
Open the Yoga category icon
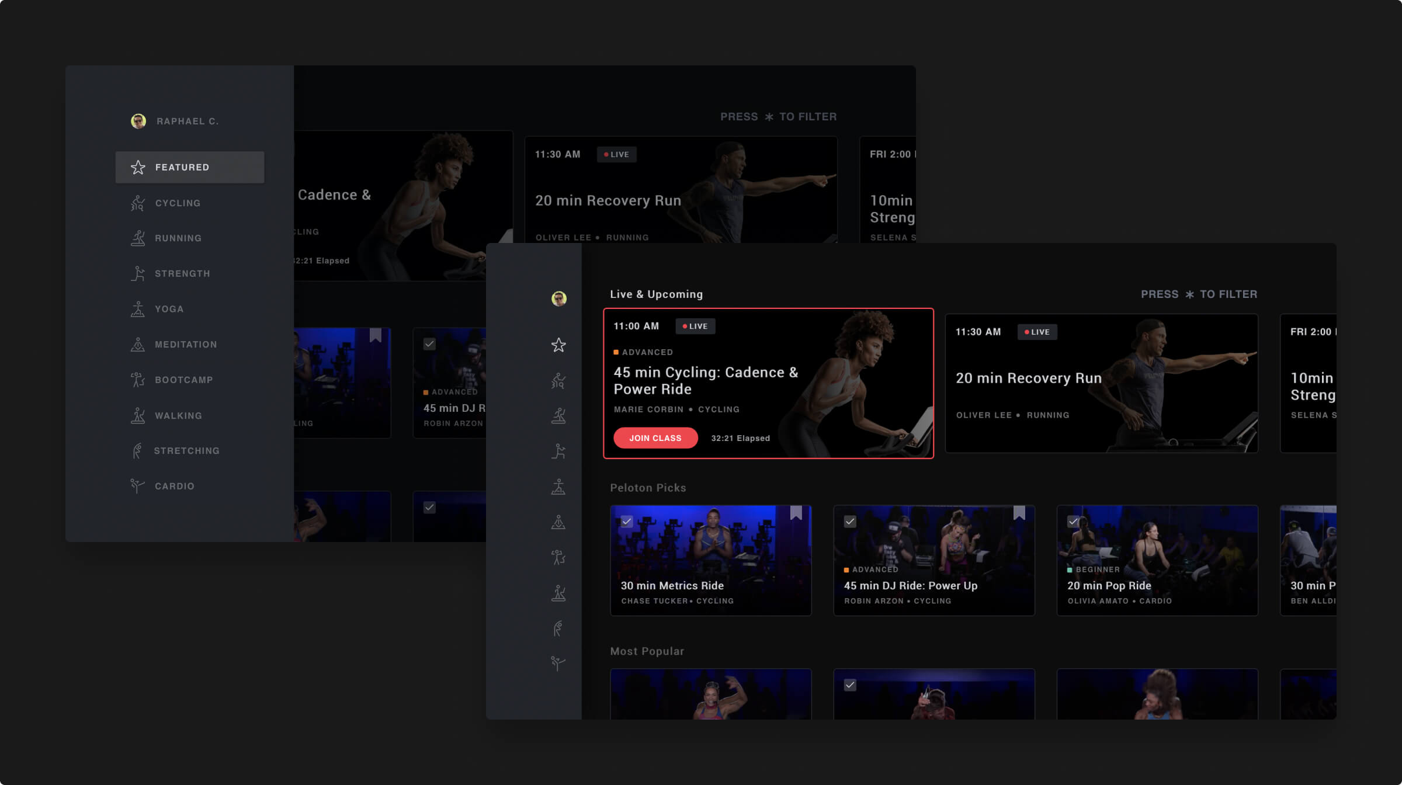[138, 308]
